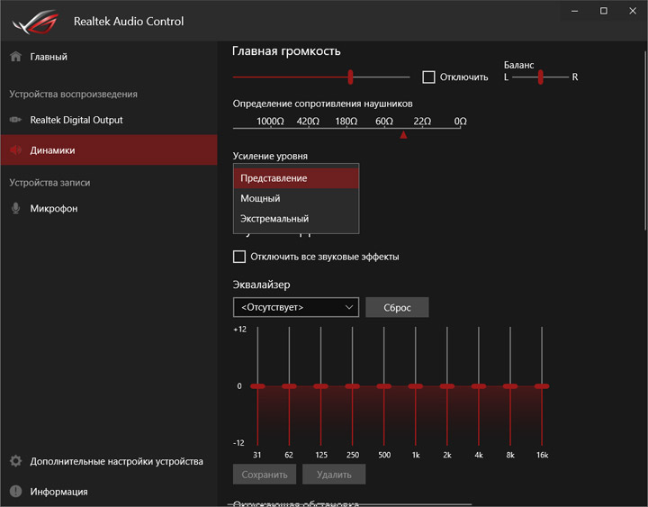Open the equalizer preset <Отсутствует> dropdown

coord(296,307)
